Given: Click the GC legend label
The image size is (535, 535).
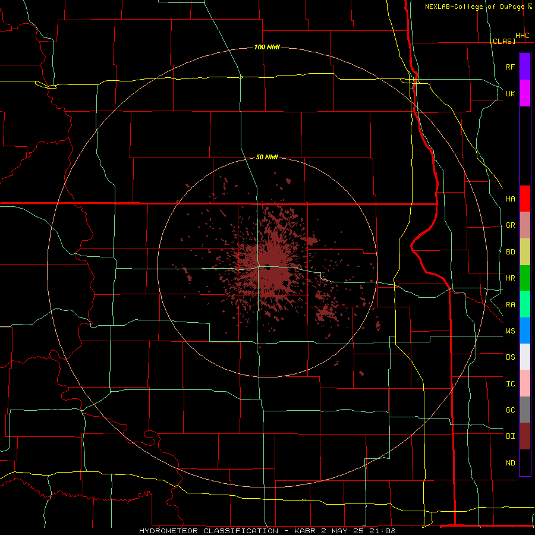Looking at the screenshot, I should [x=510, y=410].
